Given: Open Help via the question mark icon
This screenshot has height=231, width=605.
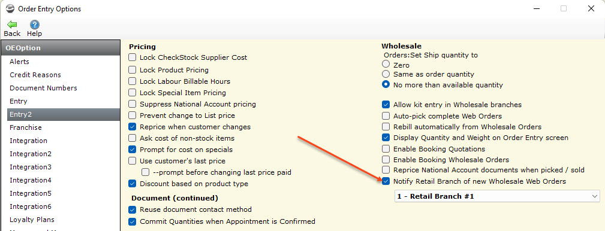Looking at the screenshot, I should coord(34,25).
